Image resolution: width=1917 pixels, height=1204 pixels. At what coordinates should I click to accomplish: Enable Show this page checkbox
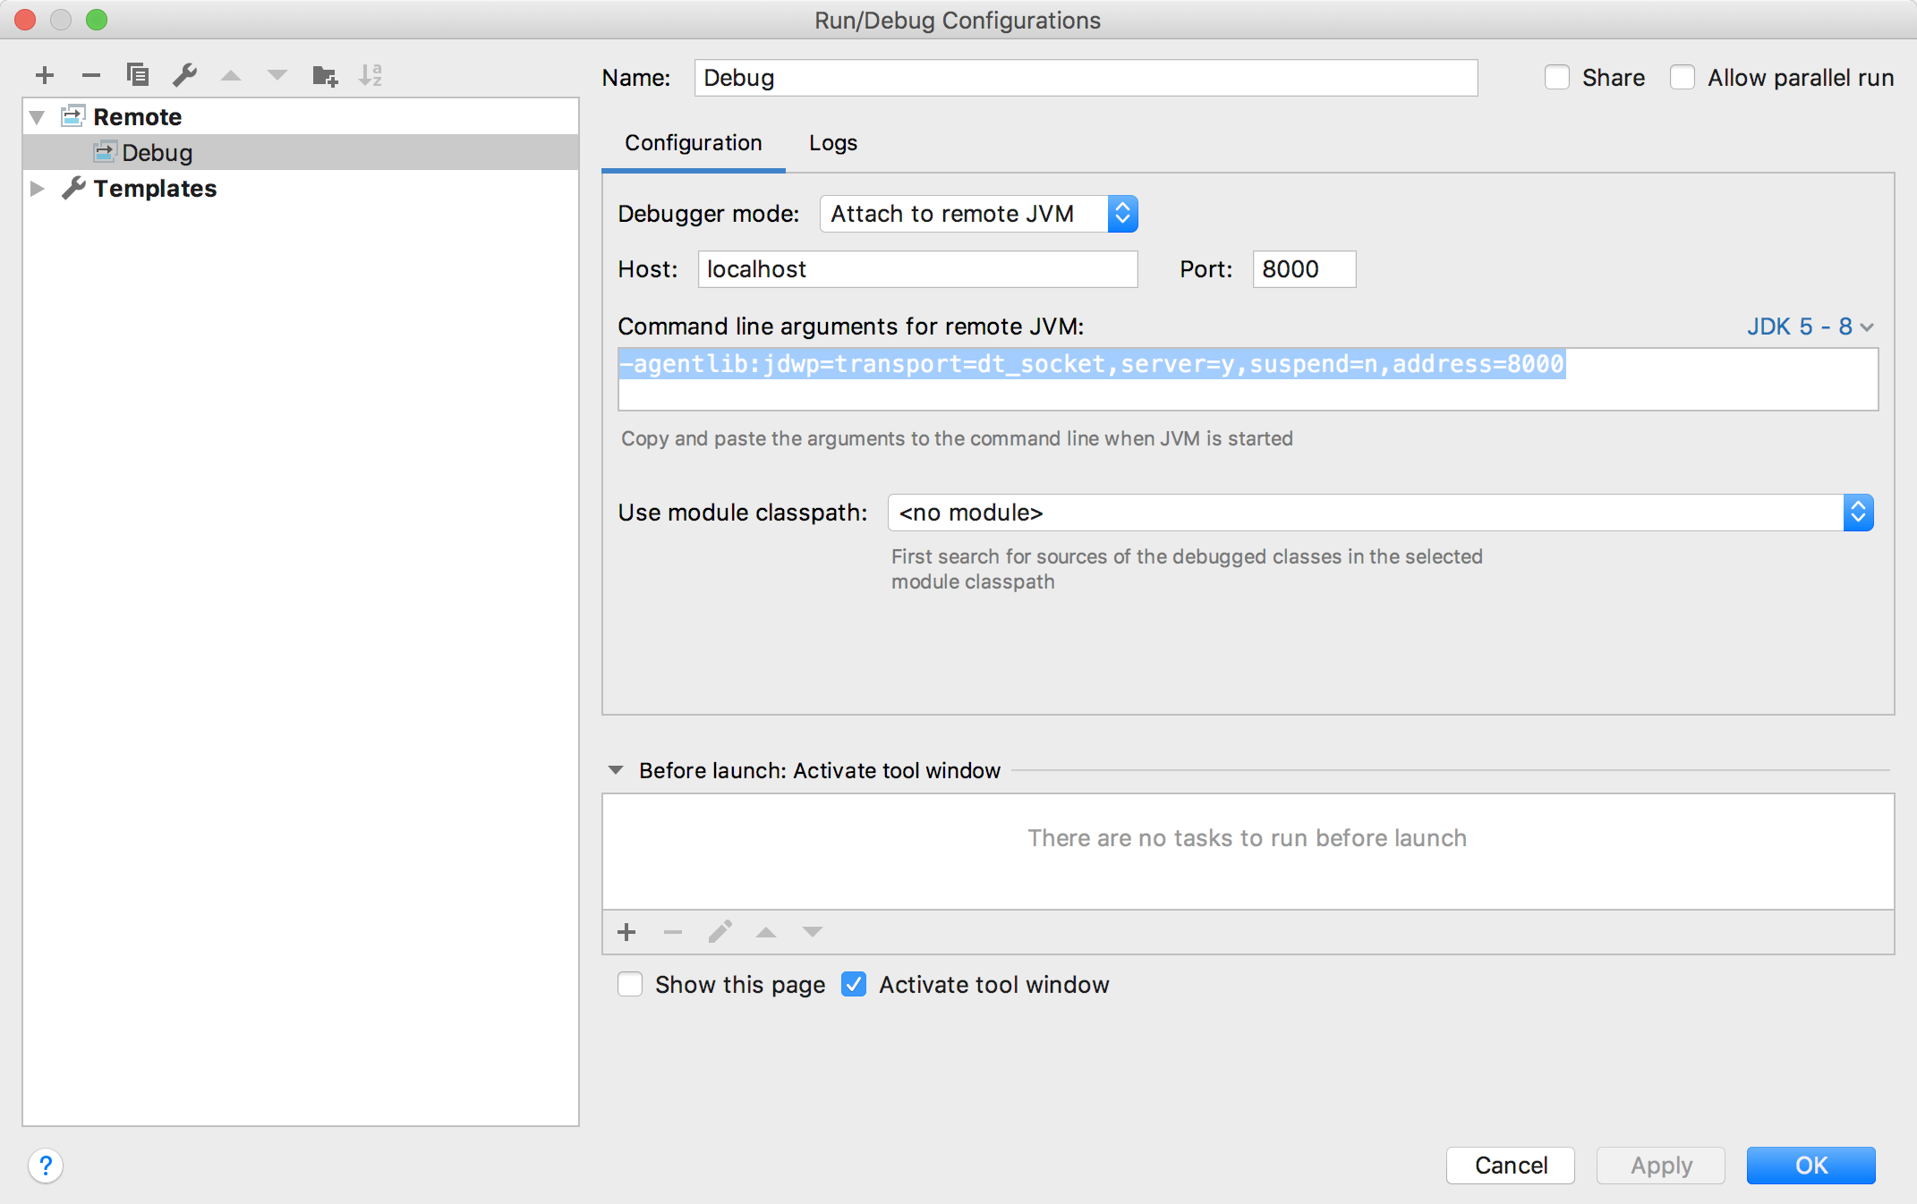[x=630, y=985]
